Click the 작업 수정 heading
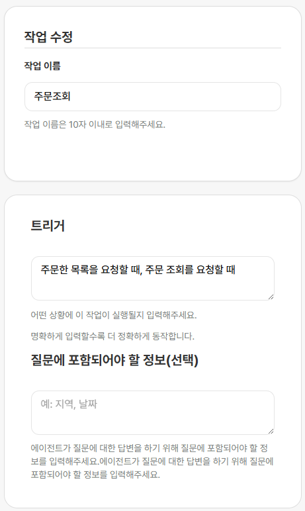 [48, 36]
